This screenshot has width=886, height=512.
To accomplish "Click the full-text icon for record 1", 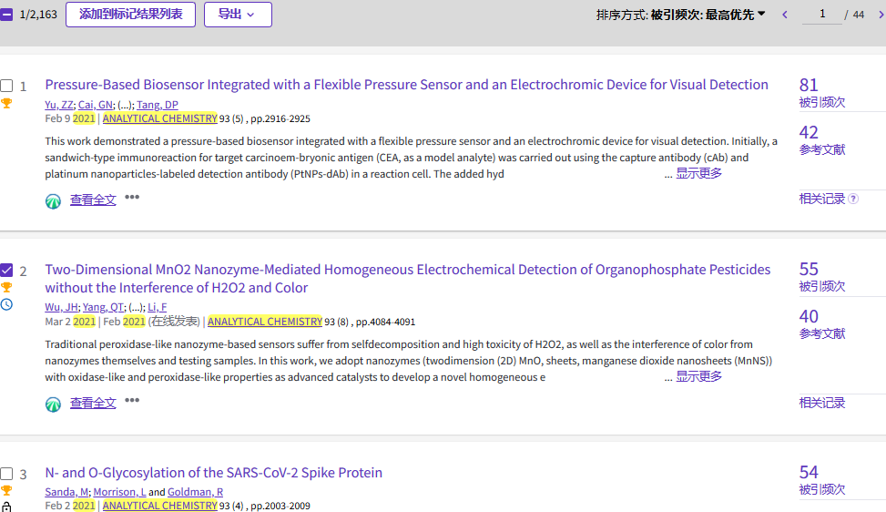I will [54, 200].
